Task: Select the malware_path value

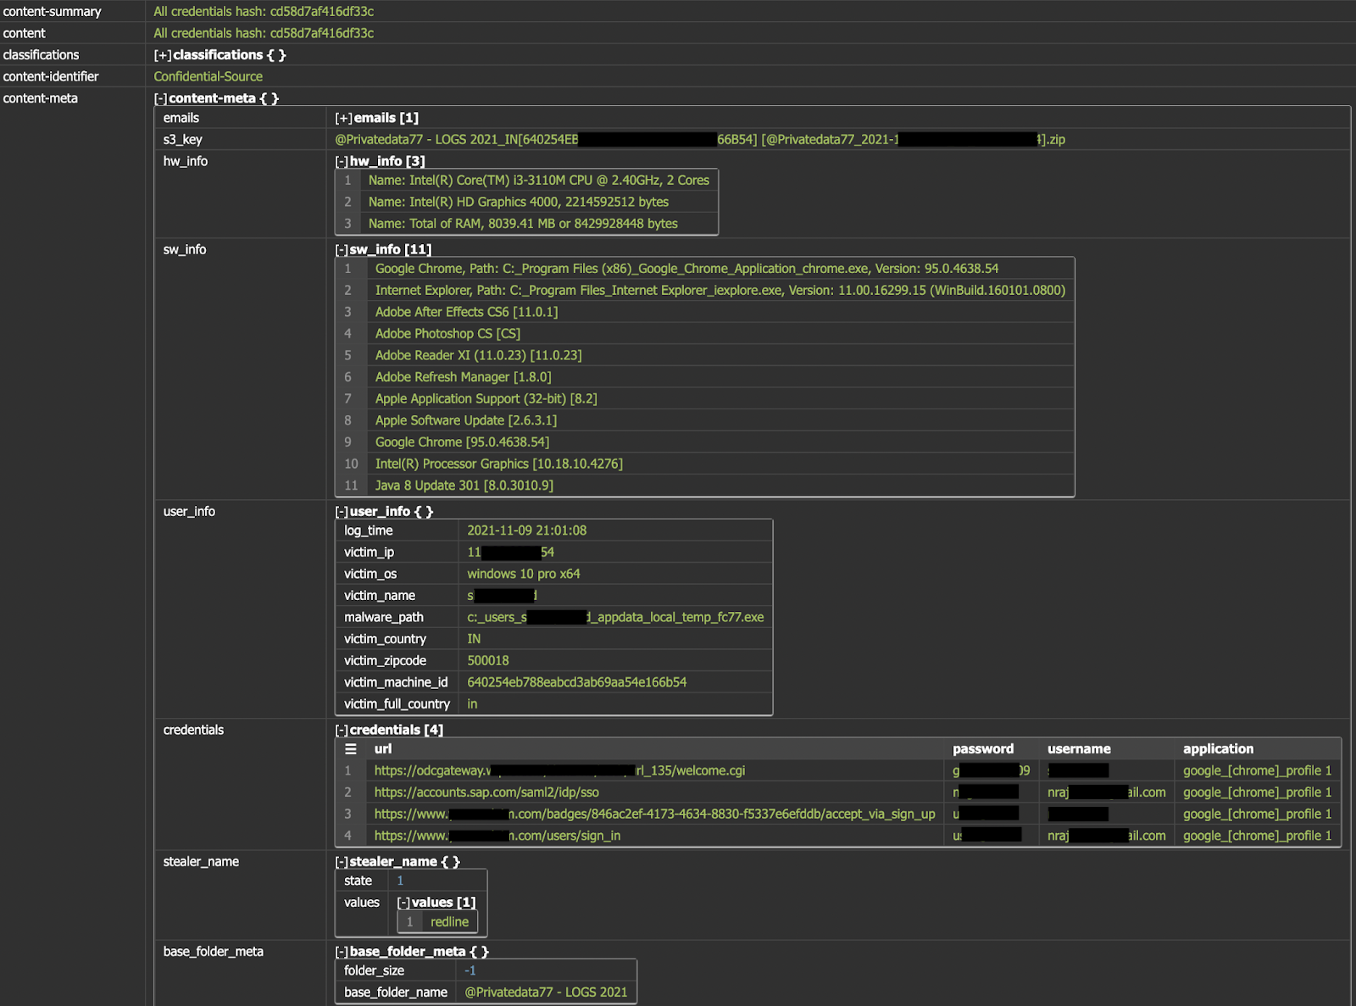Action: (x=615, y=618)
